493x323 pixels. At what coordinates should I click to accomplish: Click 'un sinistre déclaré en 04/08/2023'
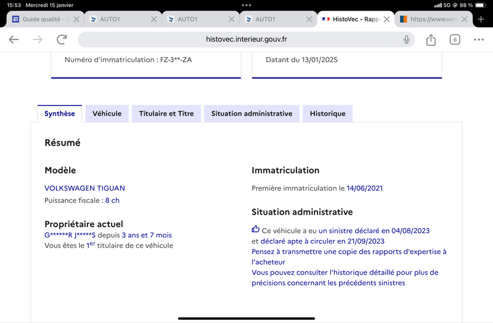coord(374,231)
